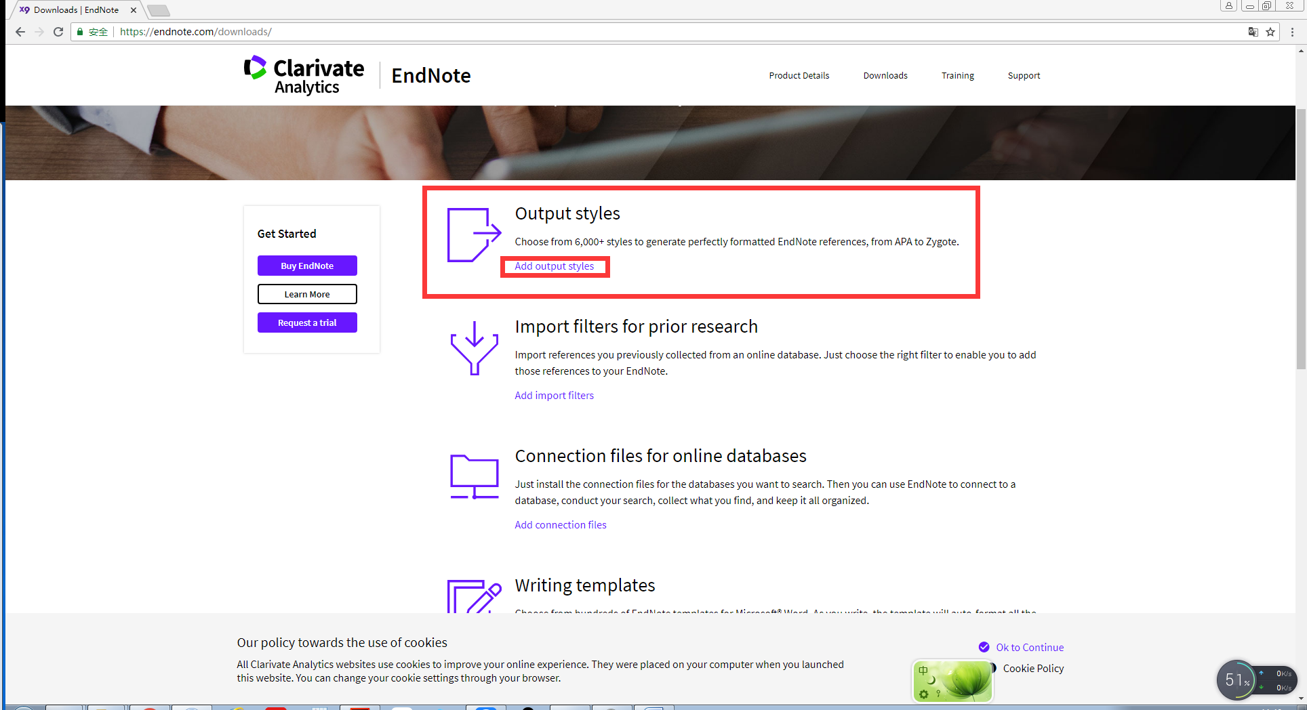Click the moon icon on the input widget
Viewport: 1307px width, 710px height.
[931, 680]
